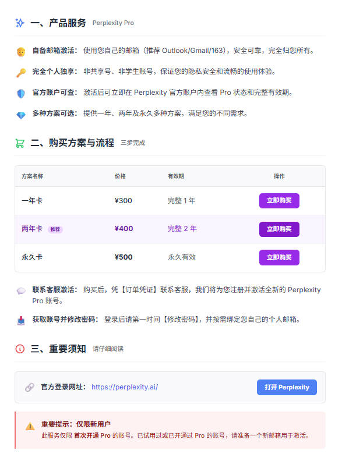Click the shopping cart icon beside 购买方案与流程
Image resolution: width=342 pixels, height=454 pixels.
[x=20, y=143]
